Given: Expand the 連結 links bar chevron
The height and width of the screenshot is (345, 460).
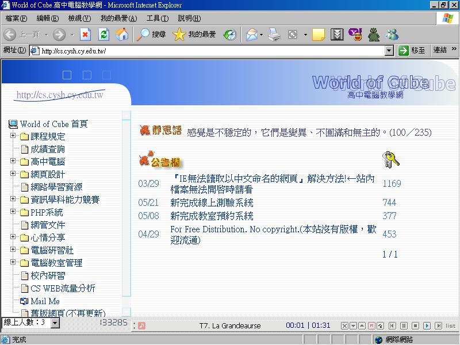Looking at the screenshot, I should [x=454, y=49].
